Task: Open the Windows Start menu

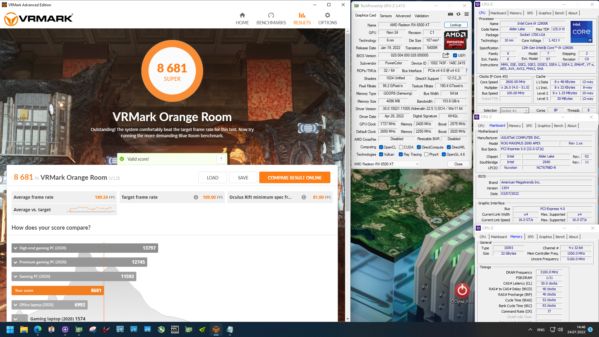Action: 10,330
